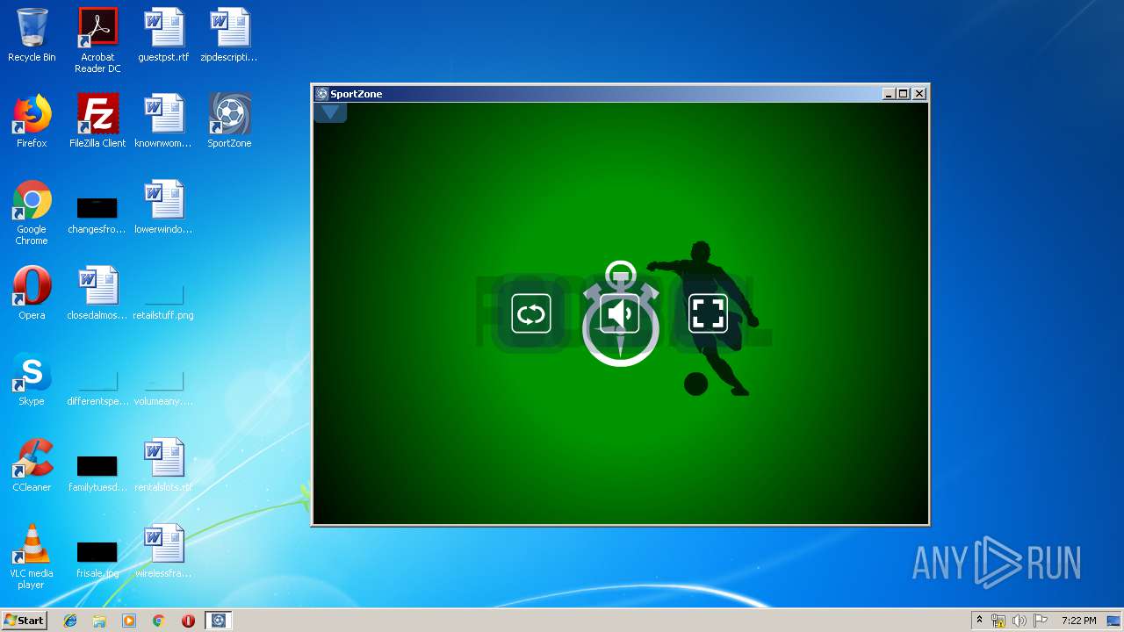This screenshot has height=632, width=1124.
Task: Select SportZone taskbar button
Action: point(219,621)
